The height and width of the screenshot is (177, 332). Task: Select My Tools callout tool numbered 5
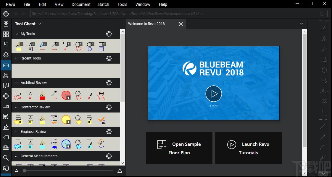point(67,47)
